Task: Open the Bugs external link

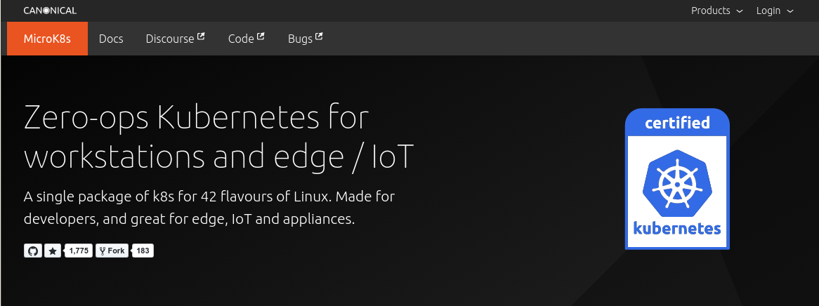Action: click(300, 39)
